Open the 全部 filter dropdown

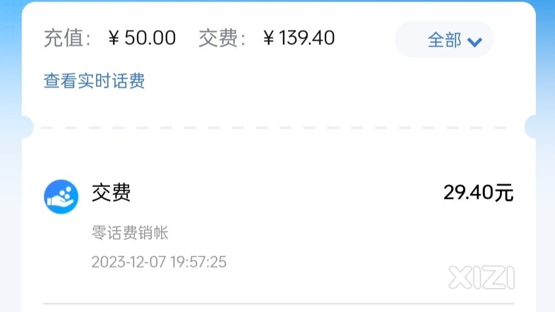point(444,39)
